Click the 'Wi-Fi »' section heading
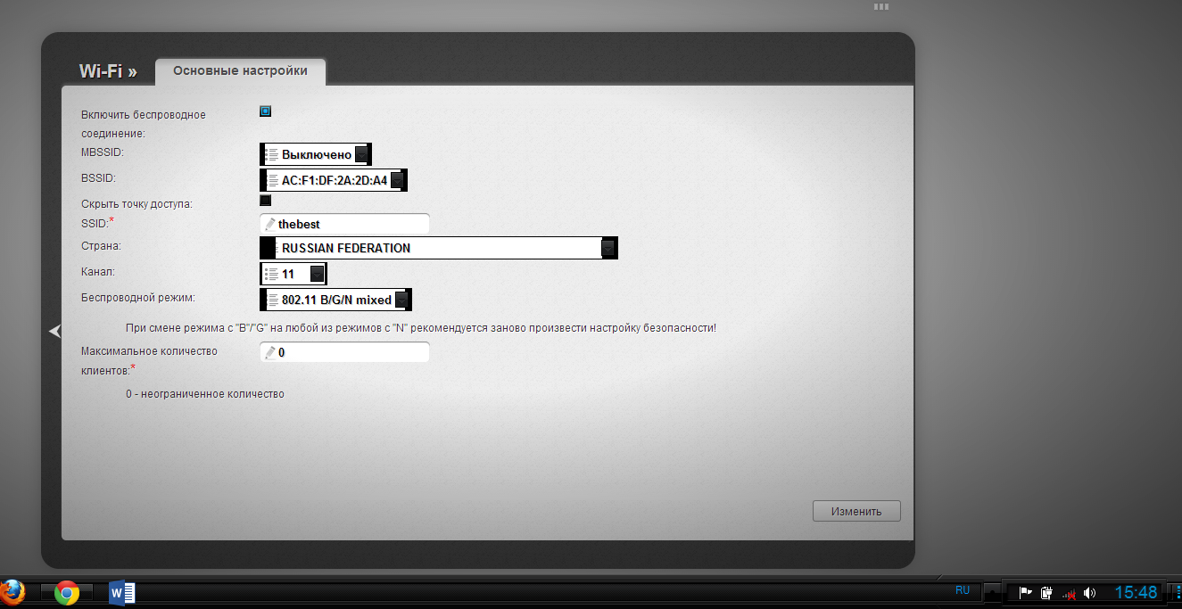This screenshot has width=1182, height=609. (x=108, y=71)
